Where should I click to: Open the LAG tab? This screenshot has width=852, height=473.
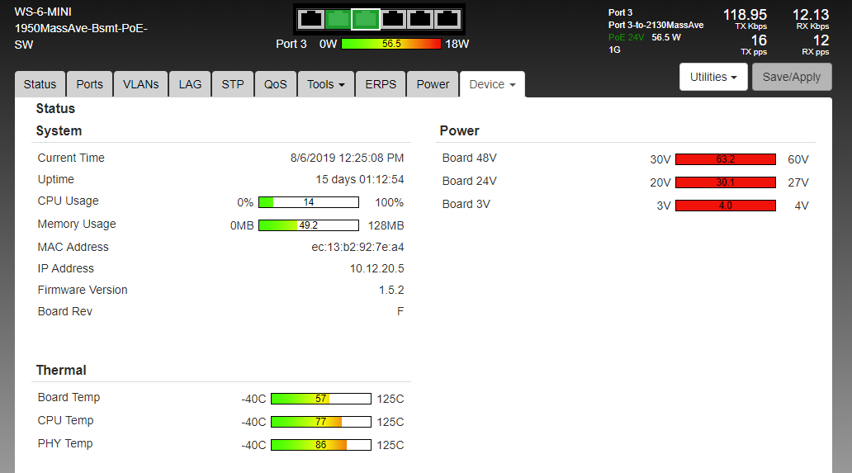(x=190, y=84)
